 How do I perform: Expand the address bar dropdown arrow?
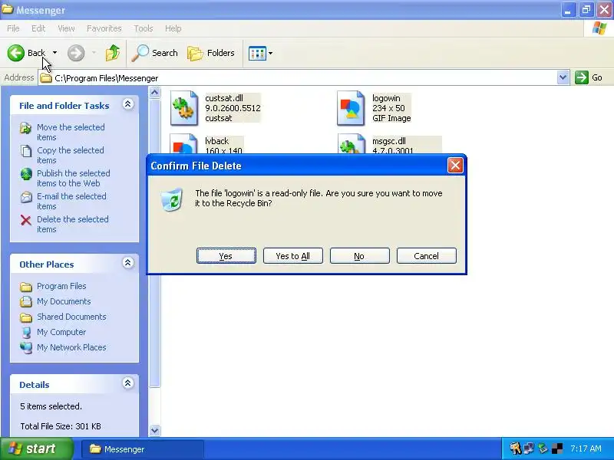coord(563,77)
